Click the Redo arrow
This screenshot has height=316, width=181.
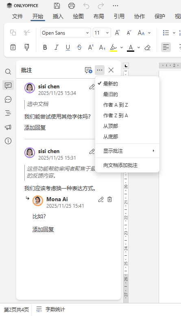[100, 6]
